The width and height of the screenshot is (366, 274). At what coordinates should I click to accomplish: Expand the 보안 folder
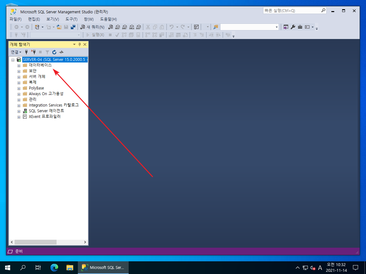[x=19, y=71]
